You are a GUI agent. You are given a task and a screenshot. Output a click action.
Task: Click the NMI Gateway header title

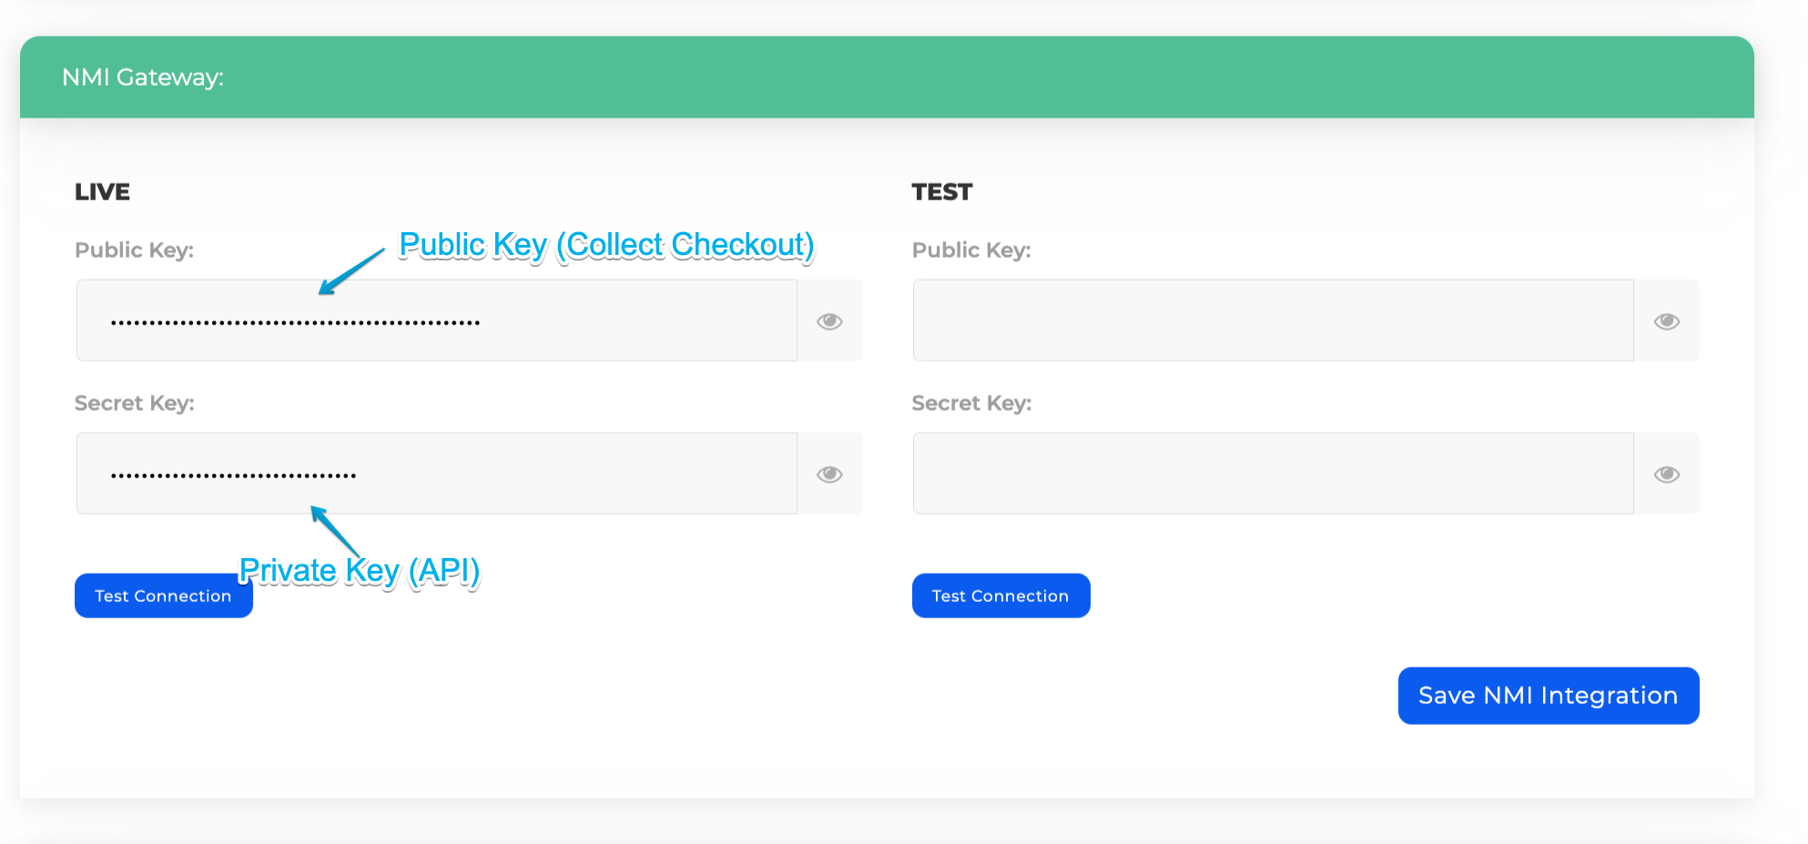pos(143,77)
